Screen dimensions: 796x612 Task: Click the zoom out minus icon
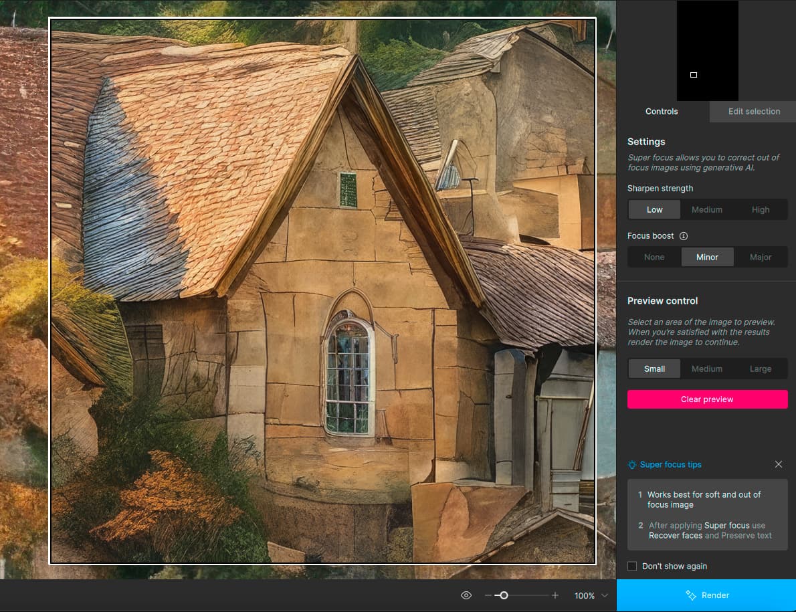click(x=488, y=595)
